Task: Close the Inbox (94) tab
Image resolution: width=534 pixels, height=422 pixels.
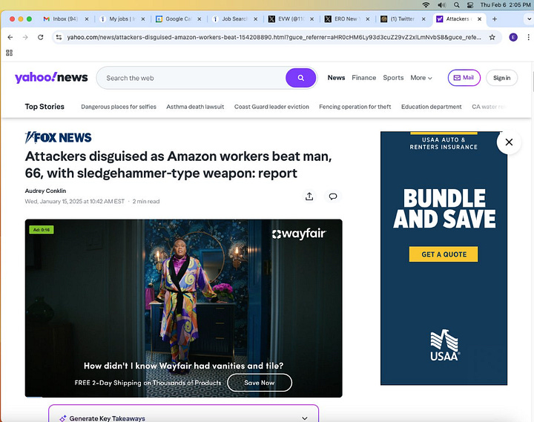Action: [x=87, y=19]
